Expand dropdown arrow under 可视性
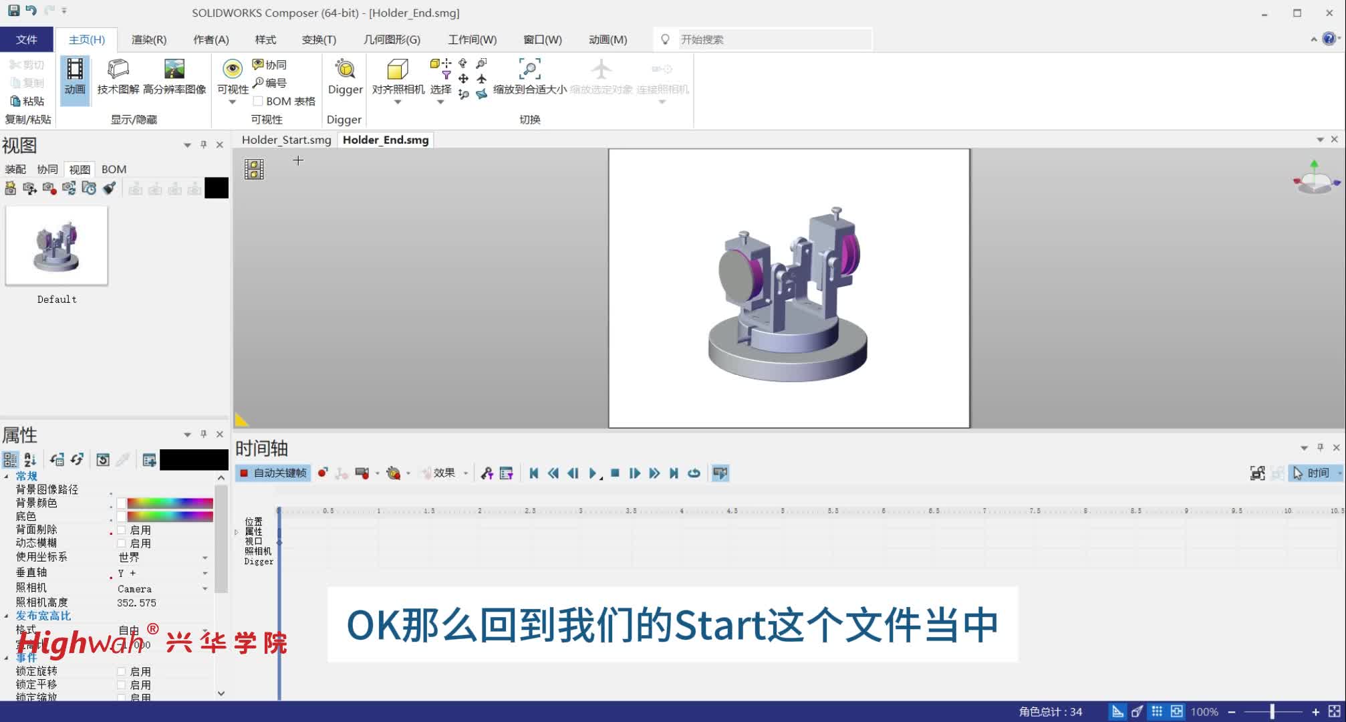Viewport: 1346px width, 722px height. click(233, 102)
